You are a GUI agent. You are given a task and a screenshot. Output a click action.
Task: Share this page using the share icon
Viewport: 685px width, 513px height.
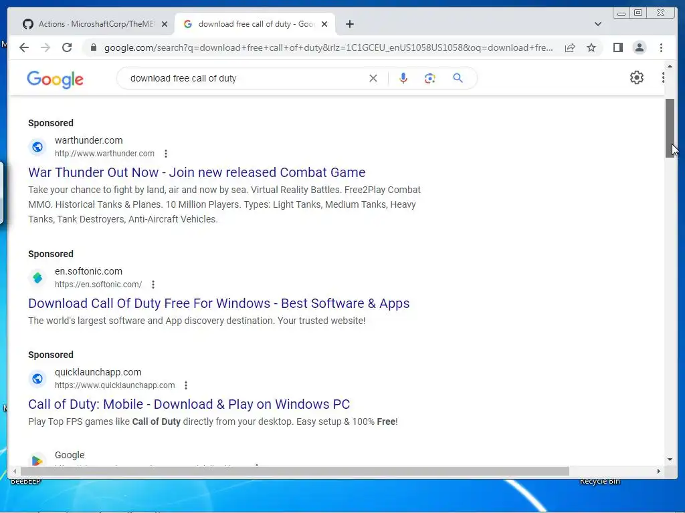coord(570,47)
